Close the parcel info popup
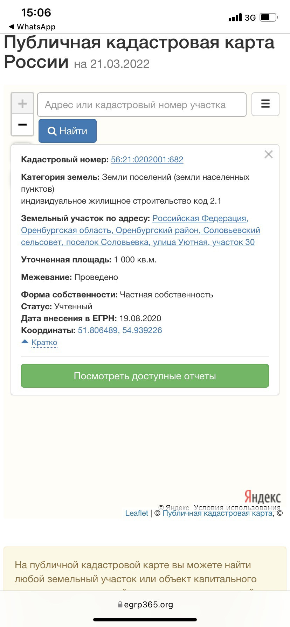 [x=268, y=154]
